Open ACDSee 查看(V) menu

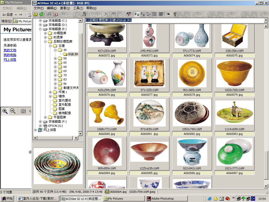(x=65, y=8)
